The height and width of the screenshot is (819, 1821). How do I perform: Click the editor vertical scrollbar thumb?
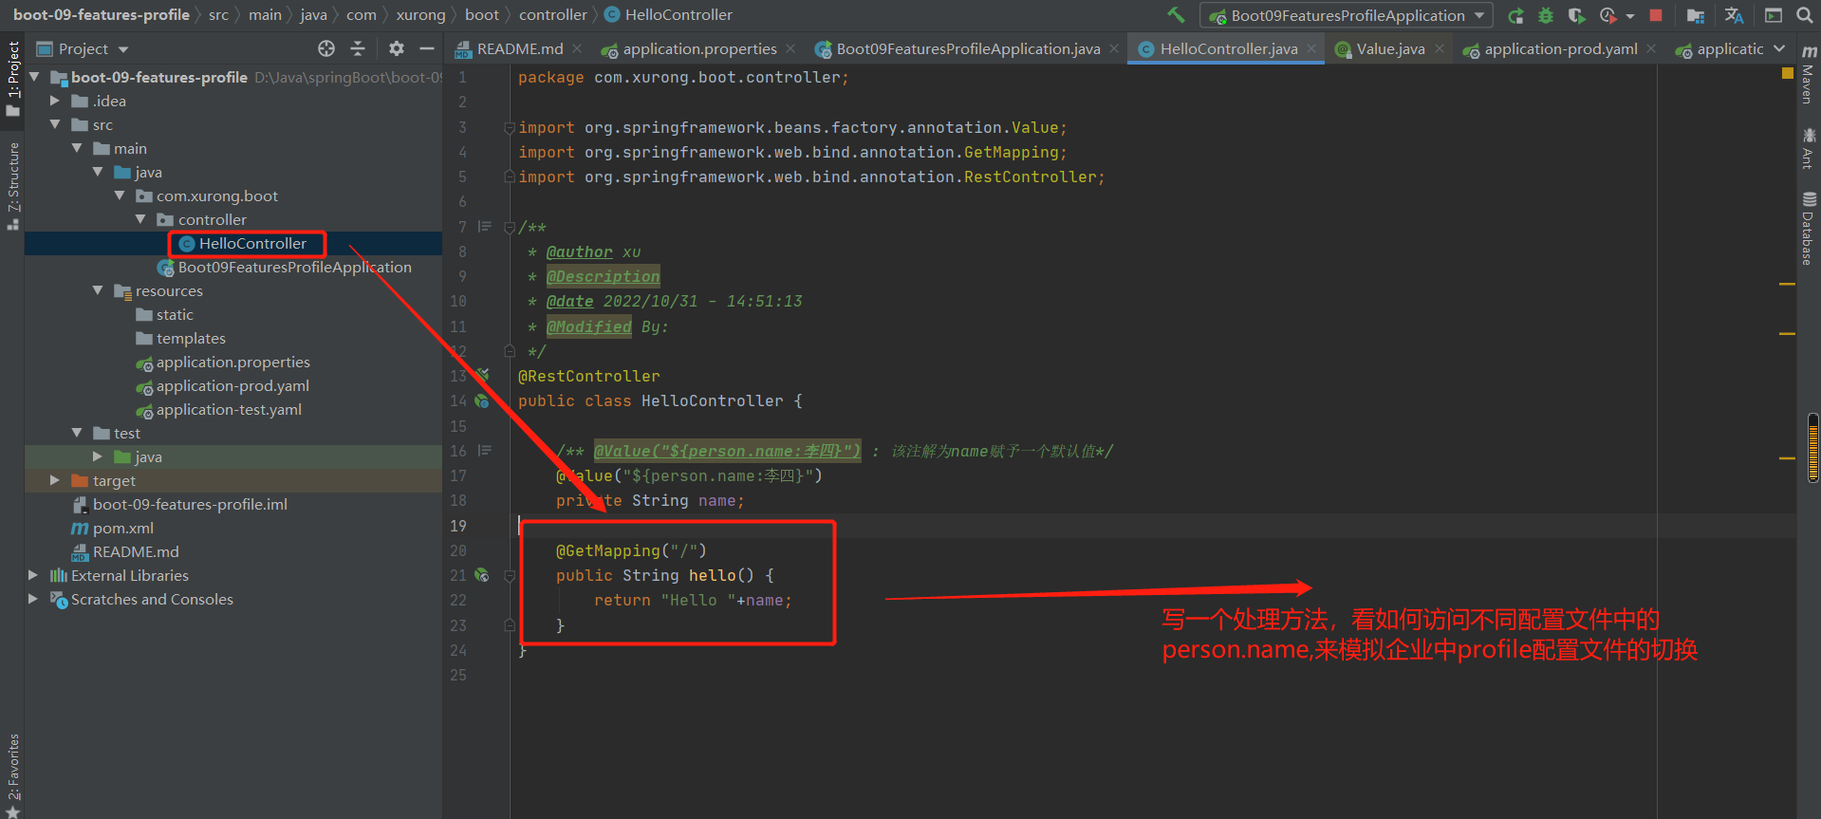pyautogui.click(x=1813, y=448)
